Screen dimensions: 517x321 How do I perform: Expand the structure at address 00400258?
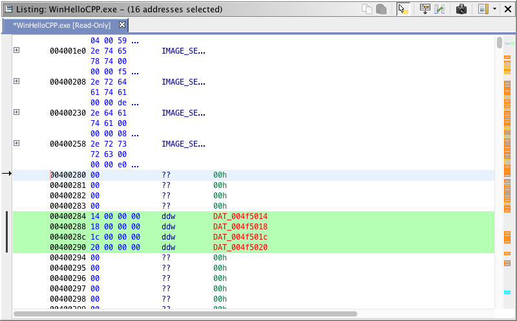[x=17, y=143]
